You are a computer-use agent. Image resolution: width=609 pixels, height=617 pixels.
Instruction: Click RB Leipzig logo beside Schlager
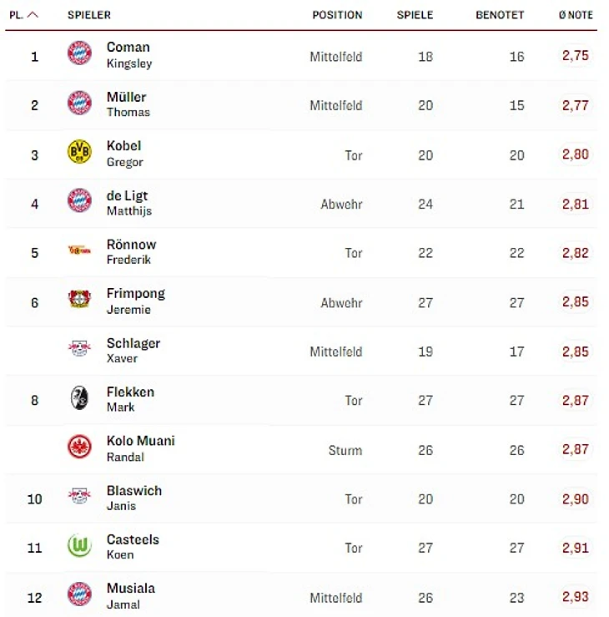pos(79,349)
